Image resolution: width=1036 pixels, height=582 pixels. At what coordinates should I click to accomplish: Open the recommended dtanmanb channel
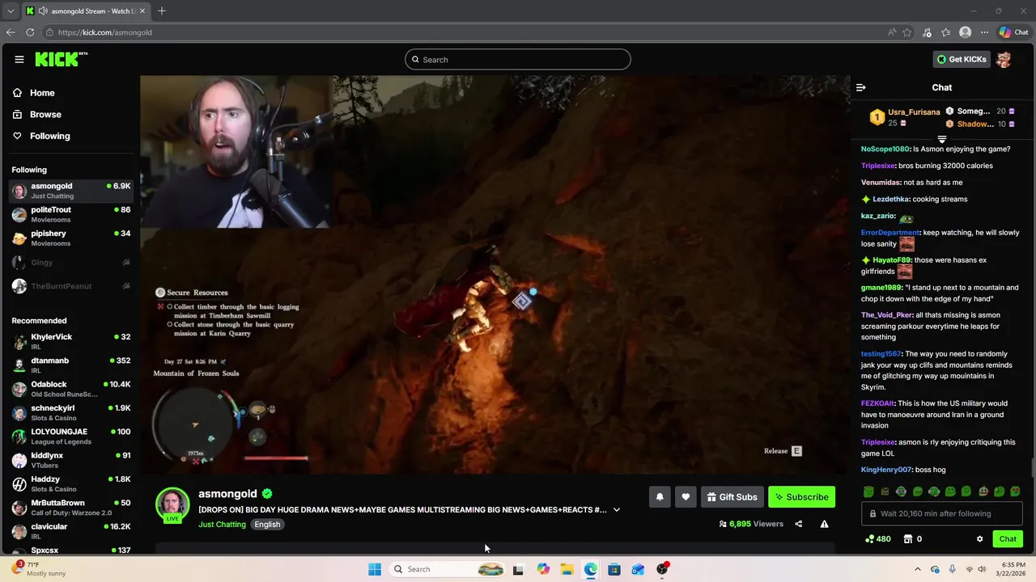tap(70, 365)
